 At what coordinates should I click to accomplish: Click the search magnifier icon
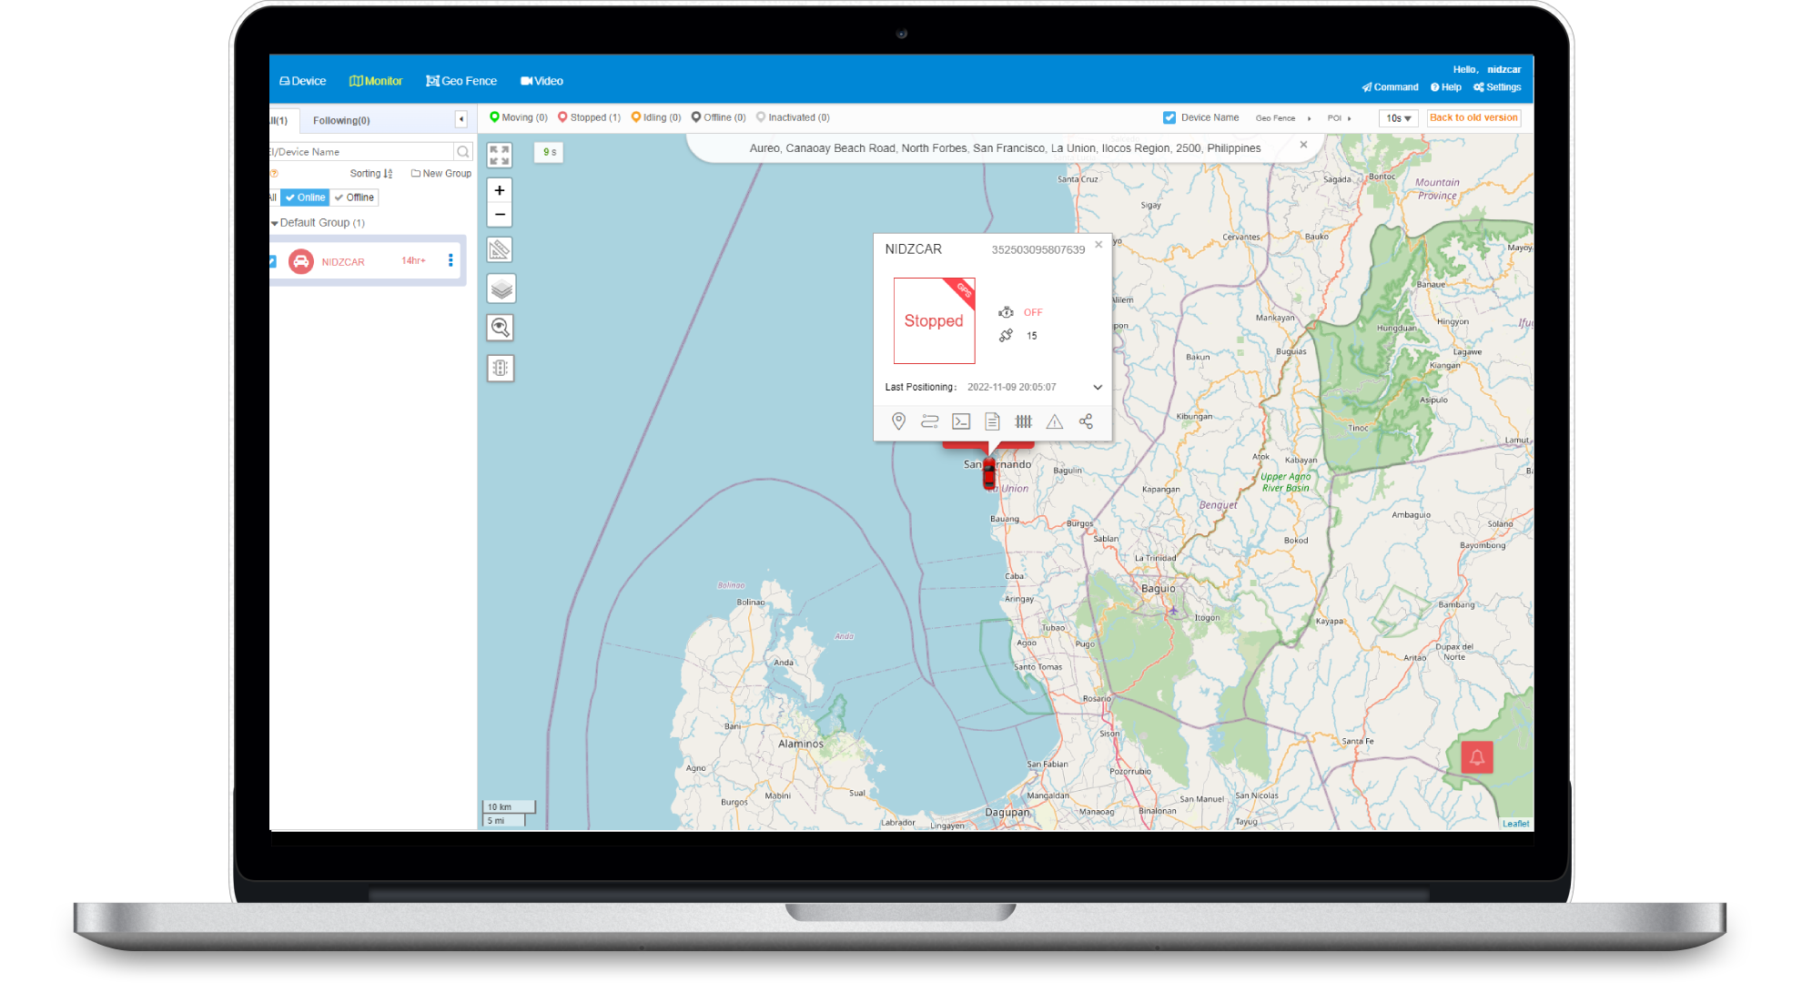(463, 152)
